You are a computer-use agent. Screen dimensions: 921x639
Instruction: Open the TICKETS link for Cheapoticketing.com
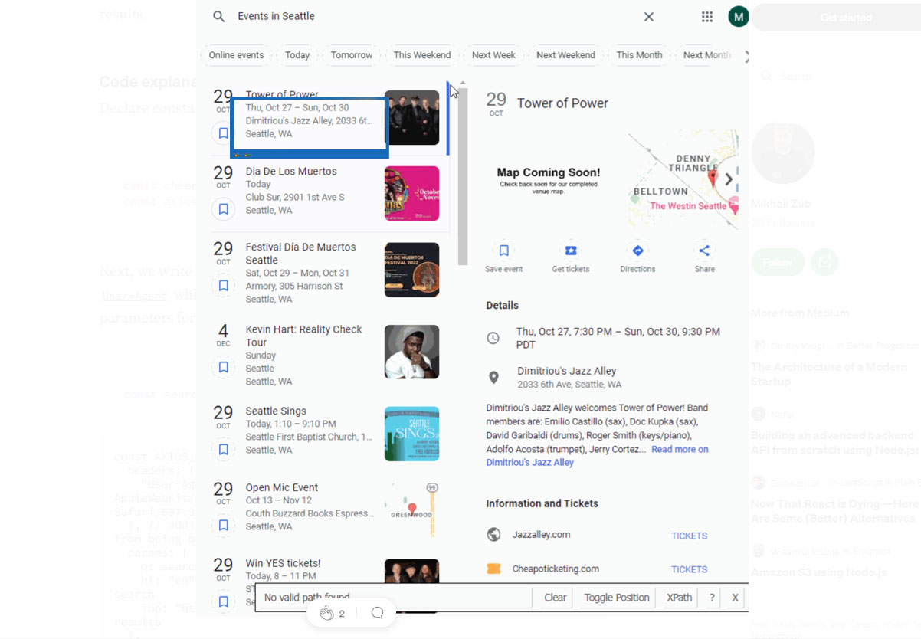[688, 569]
